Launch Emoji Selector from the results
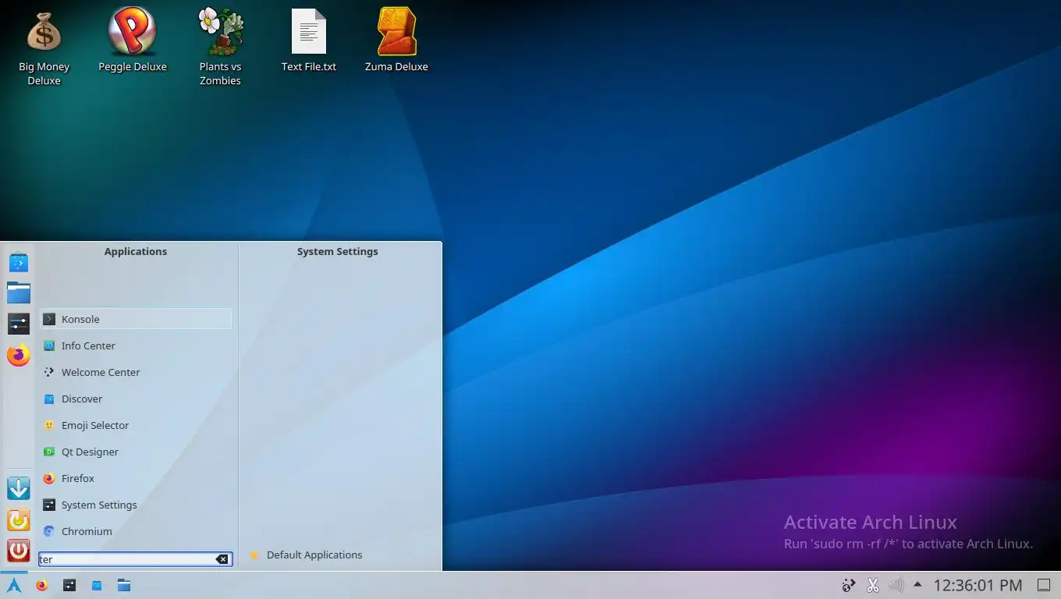The height and width of the screenshot is (599, 1061). point(136,425)
